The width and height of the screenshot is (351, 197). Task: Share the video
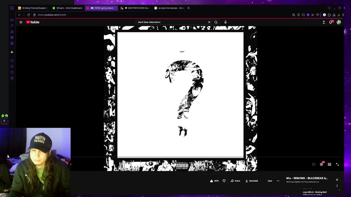tap(235, 181)
